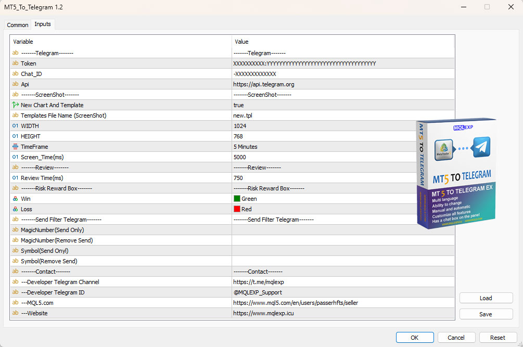Image resolution: width=523 pixels, height=347 pixels.
Task: Click the @MQLEXP_Support value
Action: 258,292
